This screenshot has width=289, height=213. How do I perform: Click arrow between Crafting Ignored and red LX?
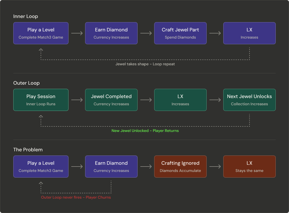click(x=215, y=167)
